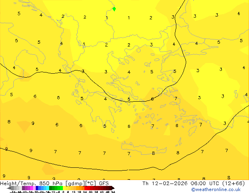The width and height of the screenshot is (249, 193).
Task: Select the deep orange swatch left of red
Action: click(x=83, y=188)
